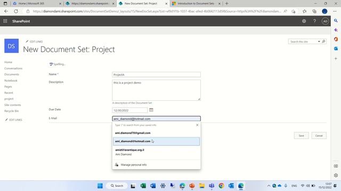Choose amid@israntique.org.il suggestion
This screenshot has height=191, width=341.
156,152
